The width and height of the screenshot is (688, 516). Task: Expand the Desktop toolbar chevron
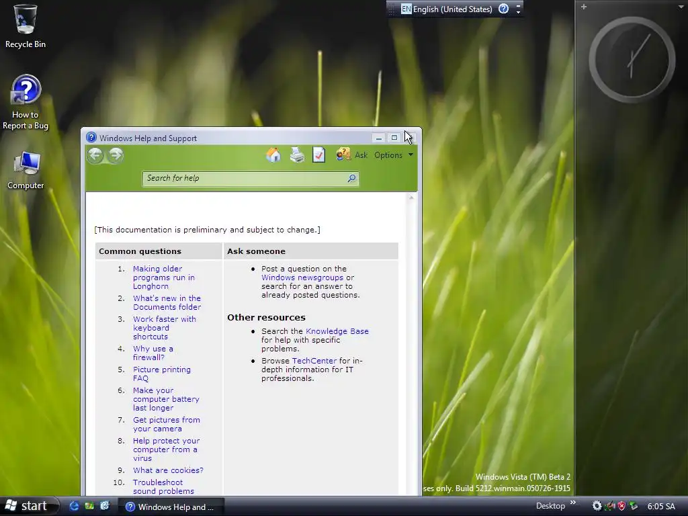click(x=572, y=503)
